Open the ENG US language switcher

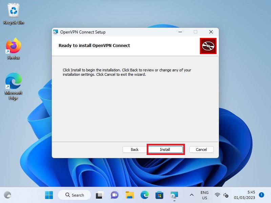point(205,195)
